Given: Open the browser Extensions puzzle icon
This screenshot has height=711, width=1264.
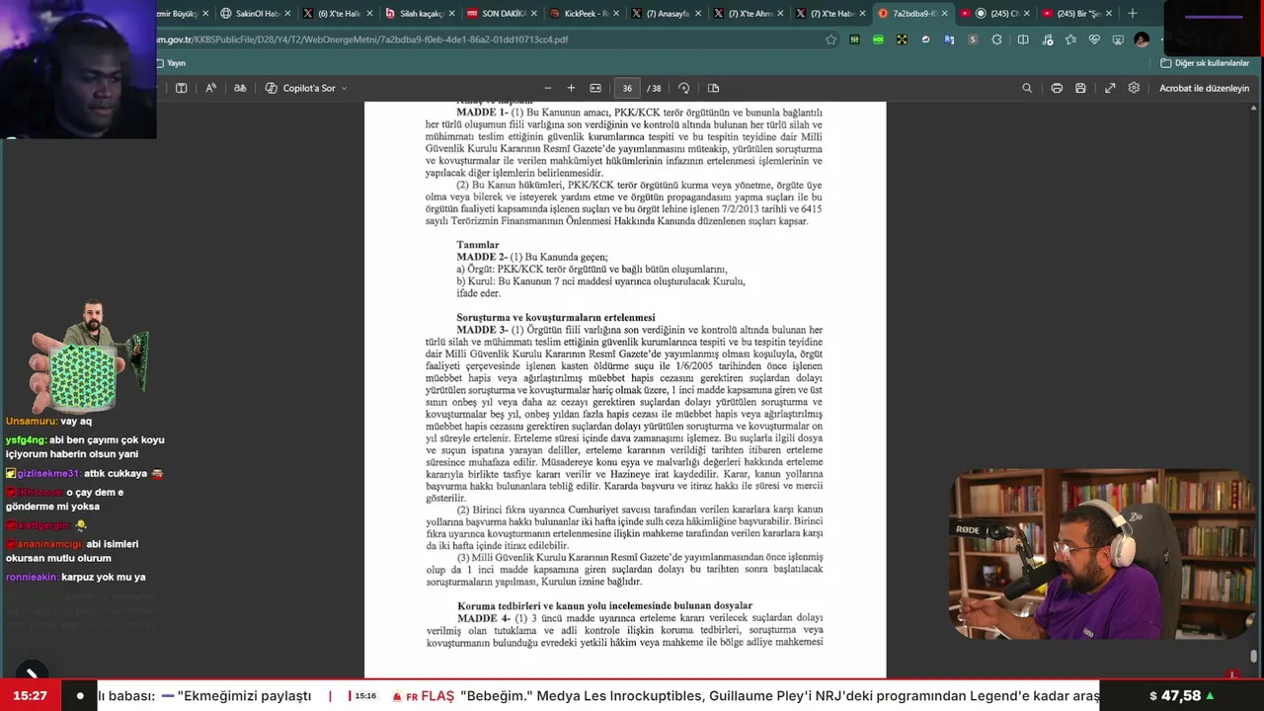Looking at the screenshot, I should (996, 39).
